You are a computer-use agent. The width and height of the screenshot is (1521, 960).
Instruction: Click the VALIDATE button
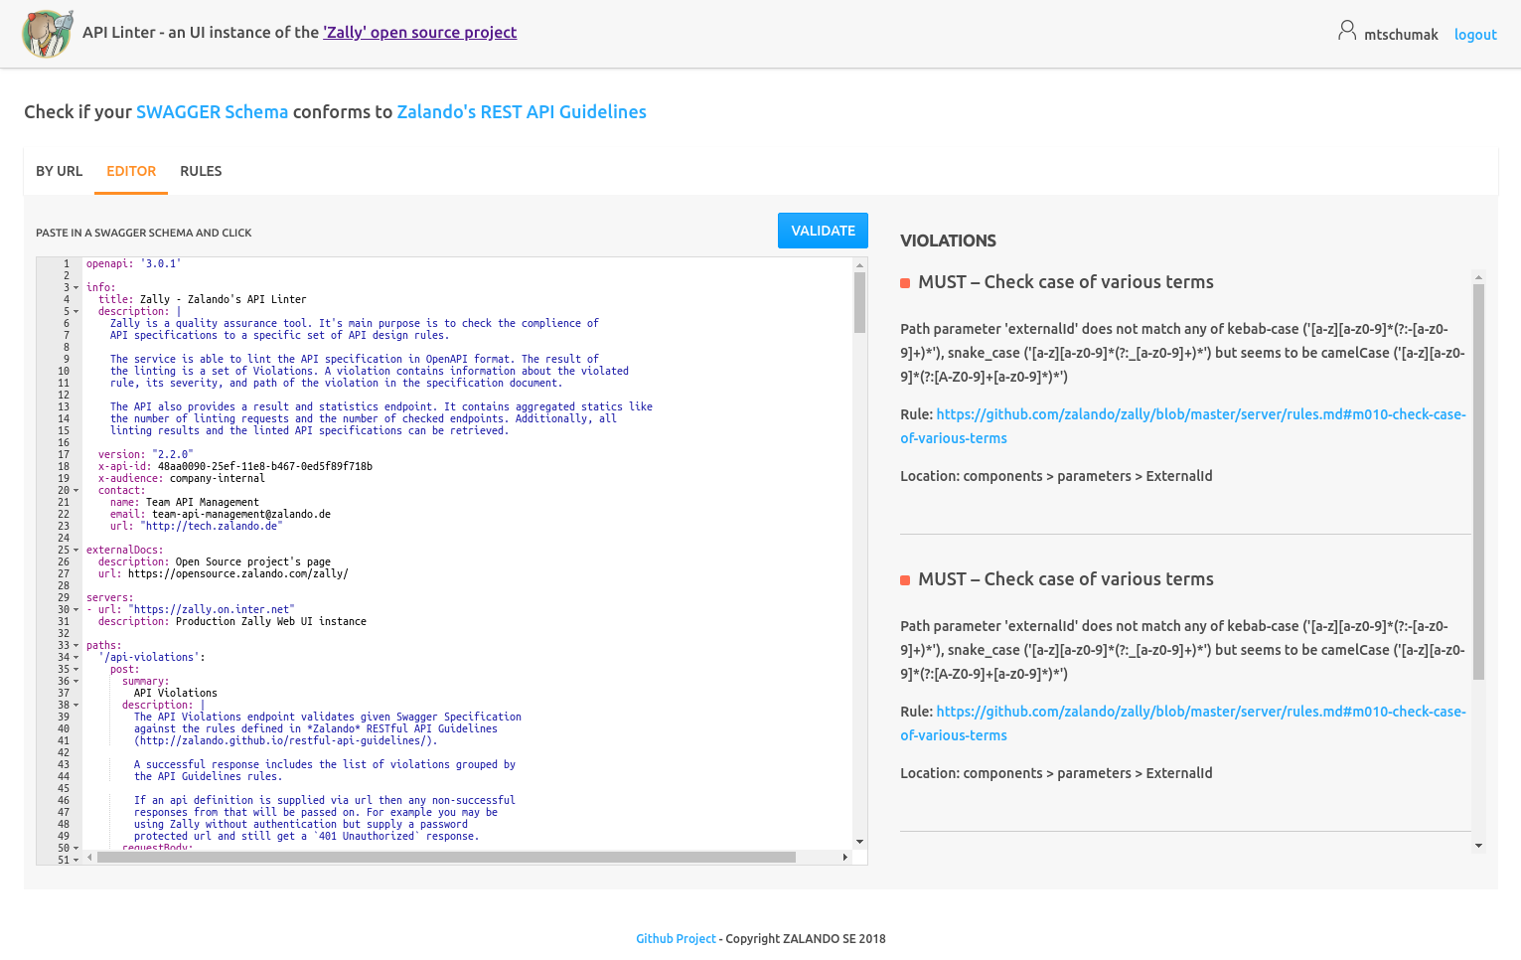click(x=823, y=231)
